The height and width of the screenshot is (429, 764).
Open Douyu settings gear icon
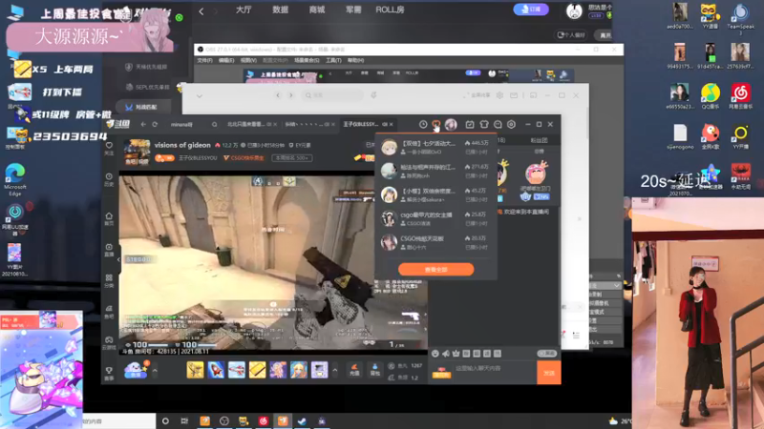[x=511, y=125]
